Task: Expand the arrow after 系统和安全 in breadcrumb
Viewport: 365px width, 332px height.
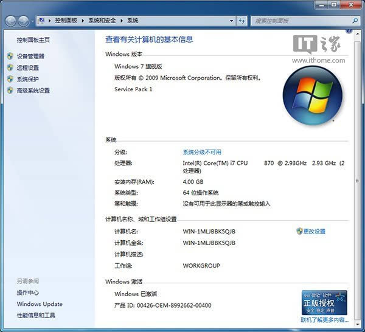Action: click(123, 21)
